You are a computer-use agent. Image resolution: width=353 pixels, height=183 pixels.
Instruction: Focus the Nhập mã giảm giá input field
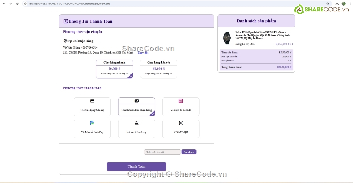click(162, 152)
